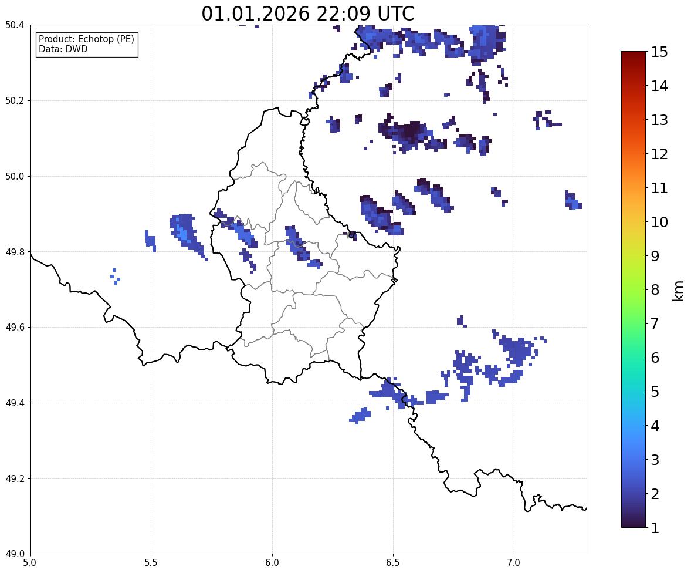Click the colorbar tick label '11'
Viewport: 691px width, 573px height.
[x=659, y=188]
